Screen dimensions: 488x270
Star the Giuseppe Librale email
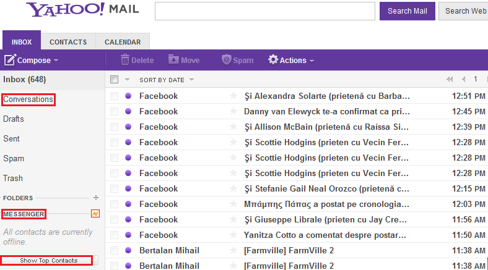point(233,219)
